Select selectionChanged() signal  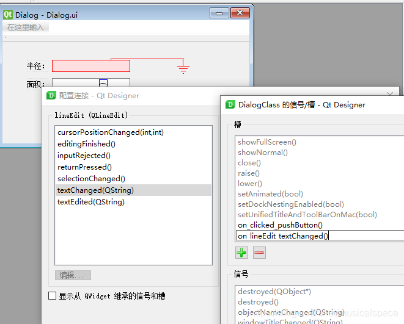(133, 178)
